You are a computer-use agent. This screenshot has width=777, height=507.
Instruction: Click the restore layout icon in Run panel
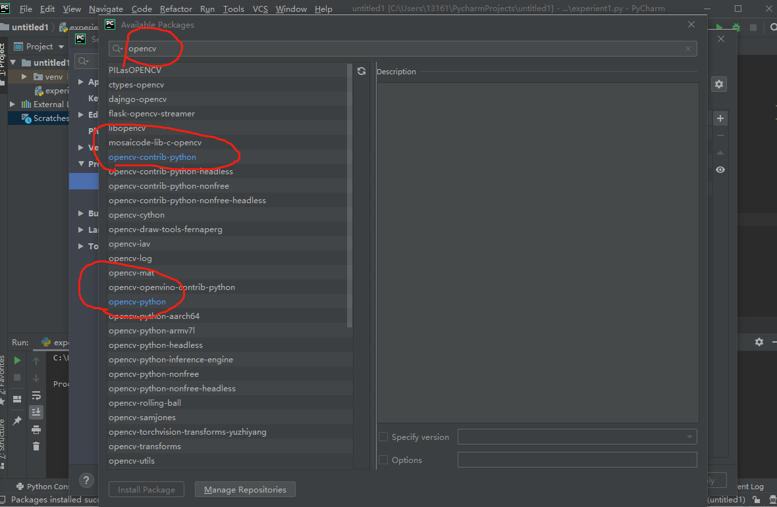click(17, 399)
